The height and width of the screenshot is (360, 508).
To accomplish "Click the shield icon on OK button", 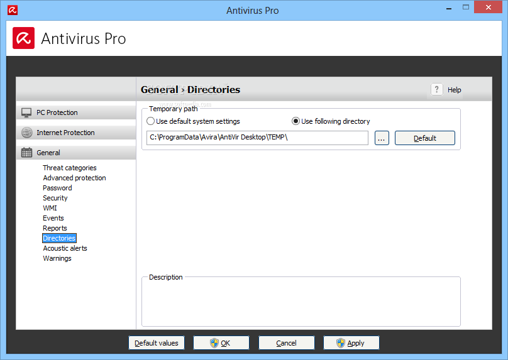I will click(x=214, y=343).
